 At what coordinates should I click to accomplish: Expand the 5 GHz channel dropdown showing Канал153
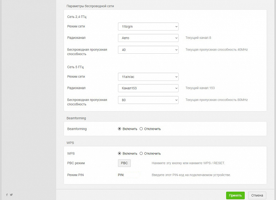[x=148, y=88]
